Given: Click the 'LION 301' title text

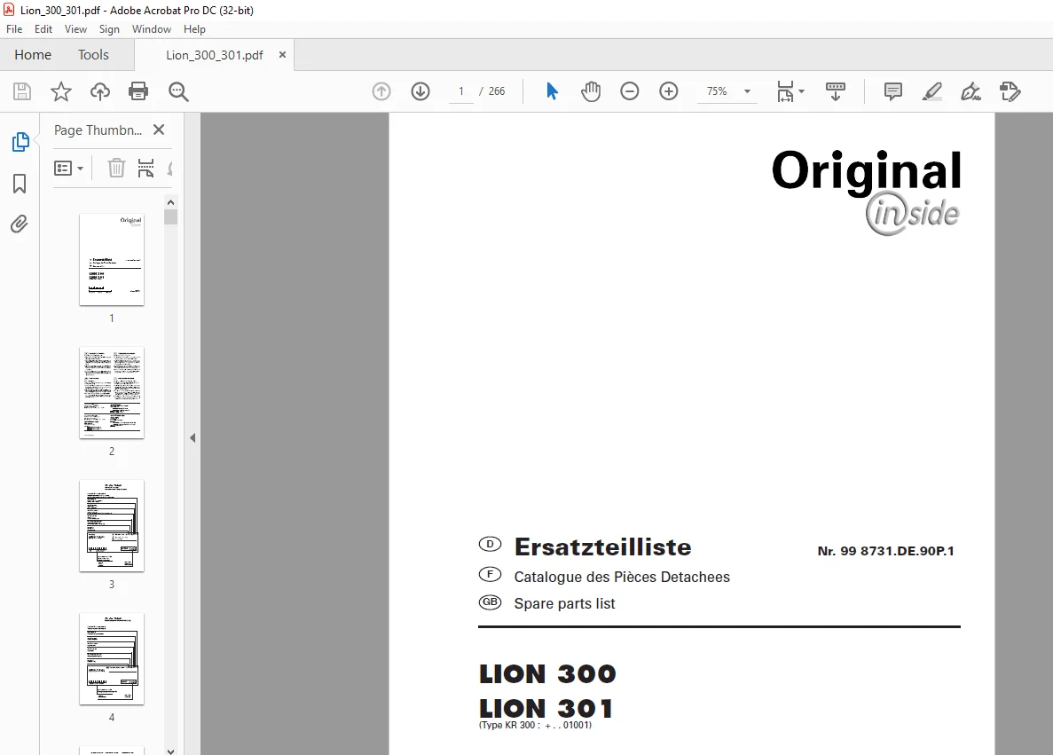Looking at the screenshot, I should 546,709.
